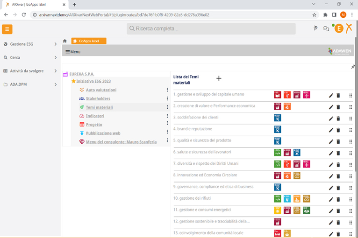The image size is (358, 238).
Task: Open the browser extensions puzzle icon
Action: 325,14
